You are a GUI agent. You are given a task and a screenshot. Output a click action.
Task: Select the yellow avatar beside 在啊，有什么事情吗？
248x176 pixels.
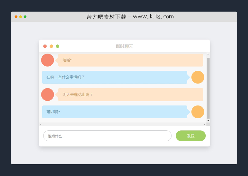(x=197, y=77)
